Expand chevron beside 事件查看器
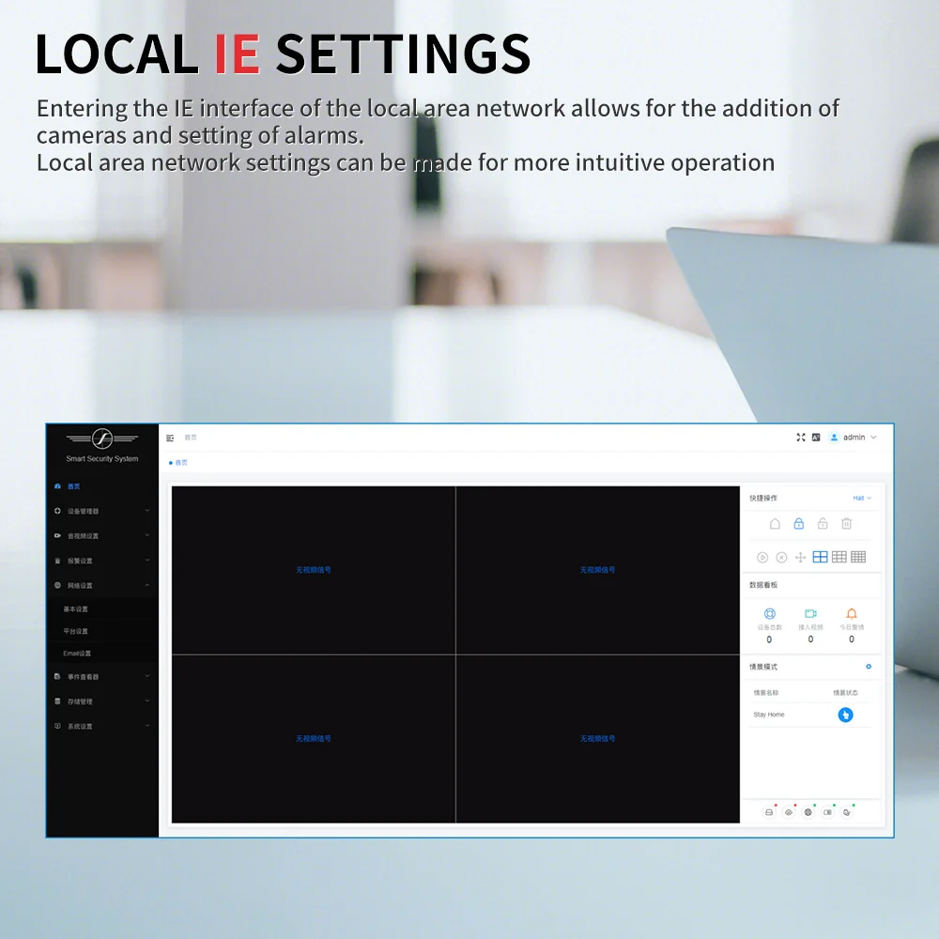This screenshot has width=939, height=939. click(147, 676)
